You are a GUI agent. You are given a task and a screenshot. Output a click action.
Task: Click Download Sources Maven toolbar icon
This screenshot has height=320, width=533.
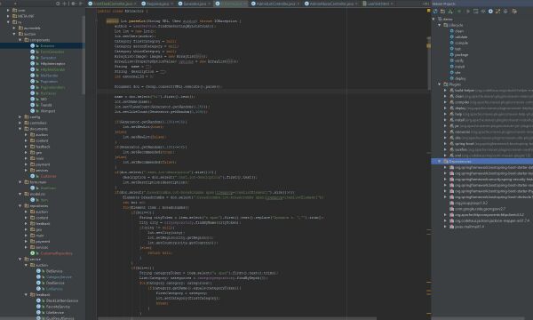tap(450, 12)
